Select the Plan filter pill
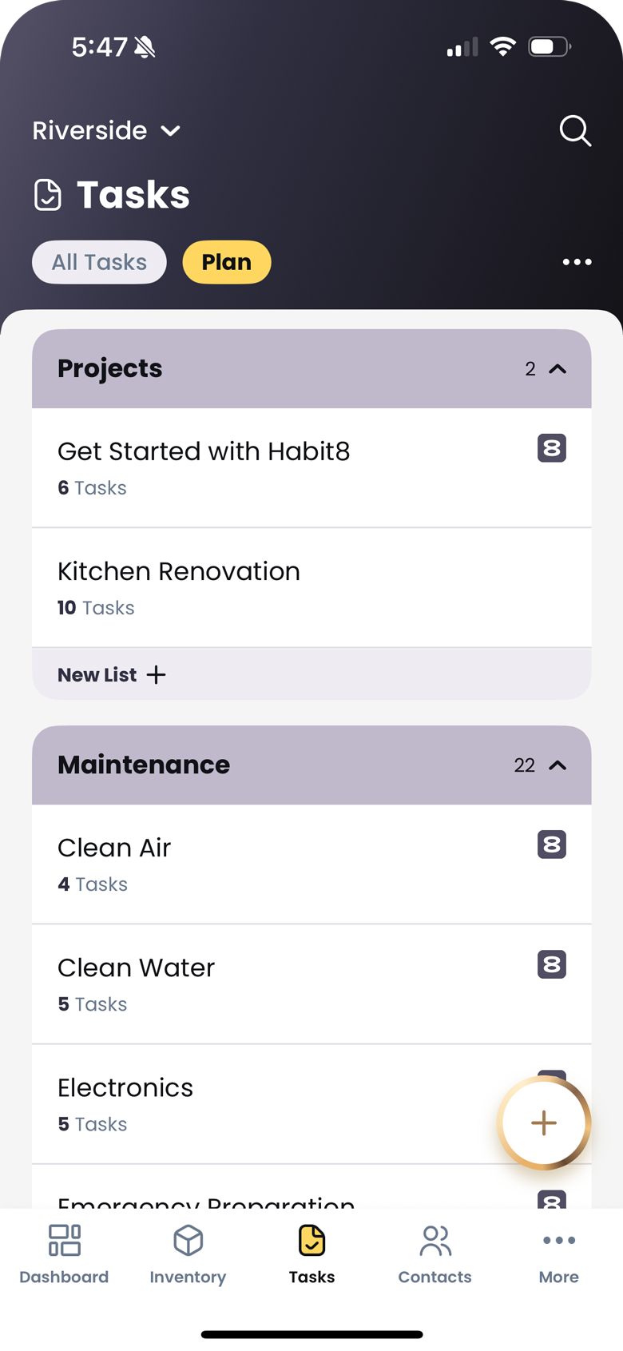623x1351 pixels. point(227,262)
